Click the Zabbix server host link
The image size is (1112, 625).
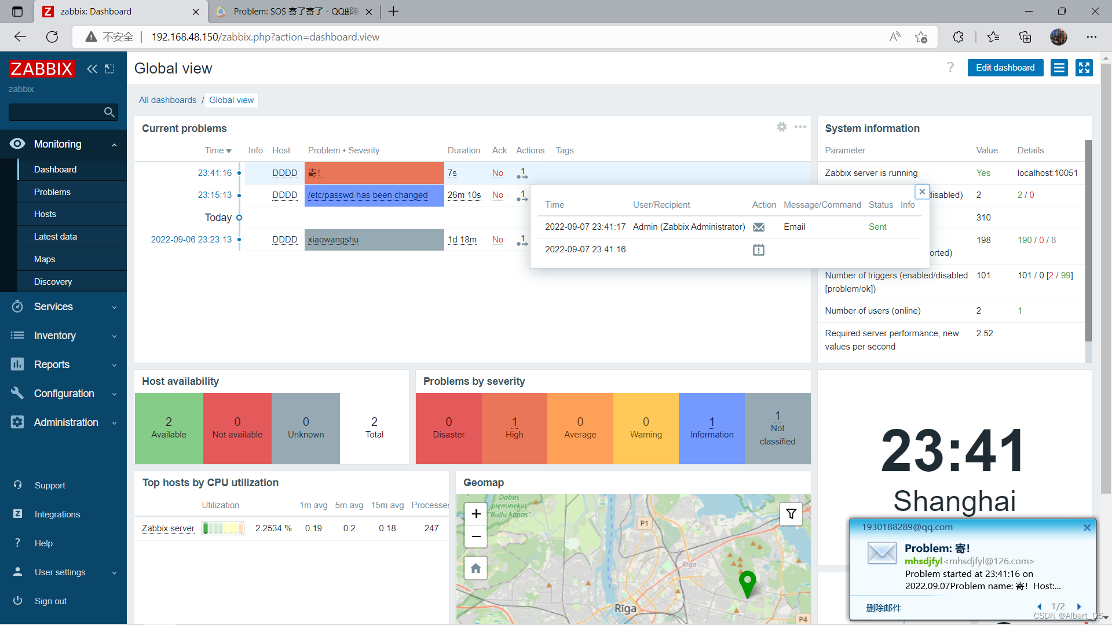click(168, 528)
